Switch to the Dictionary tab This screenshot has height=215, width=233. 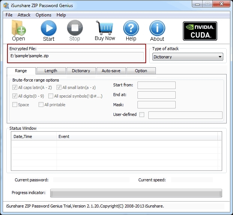click(81, 71)
